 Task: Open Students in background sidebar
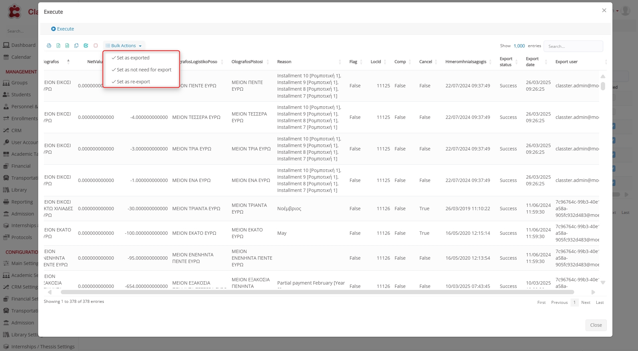click(x=17, y=95)
